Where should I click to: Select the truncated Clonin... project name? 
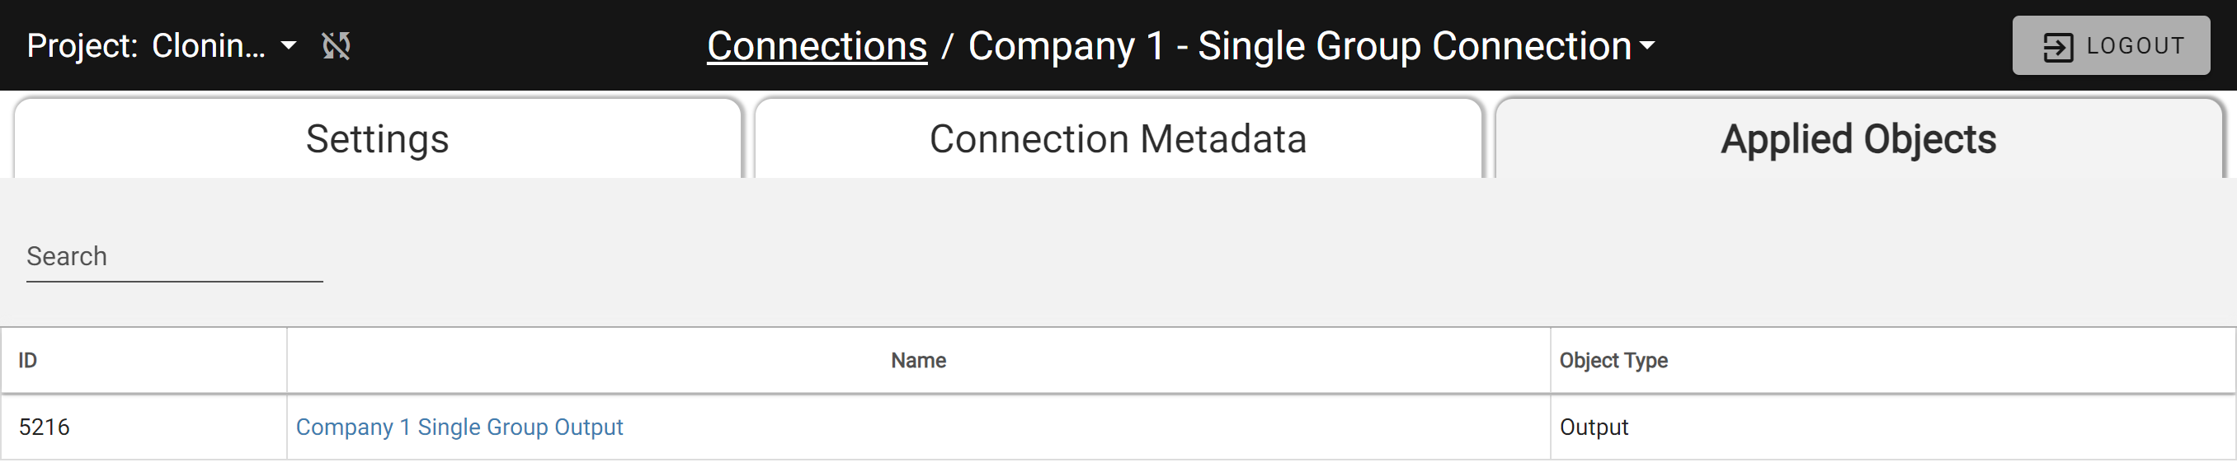coord(209,46)
